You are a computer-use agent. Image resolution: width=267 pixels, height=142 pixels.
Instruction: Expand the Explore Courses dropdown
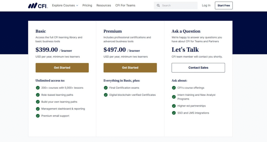[x=65, y=5]
